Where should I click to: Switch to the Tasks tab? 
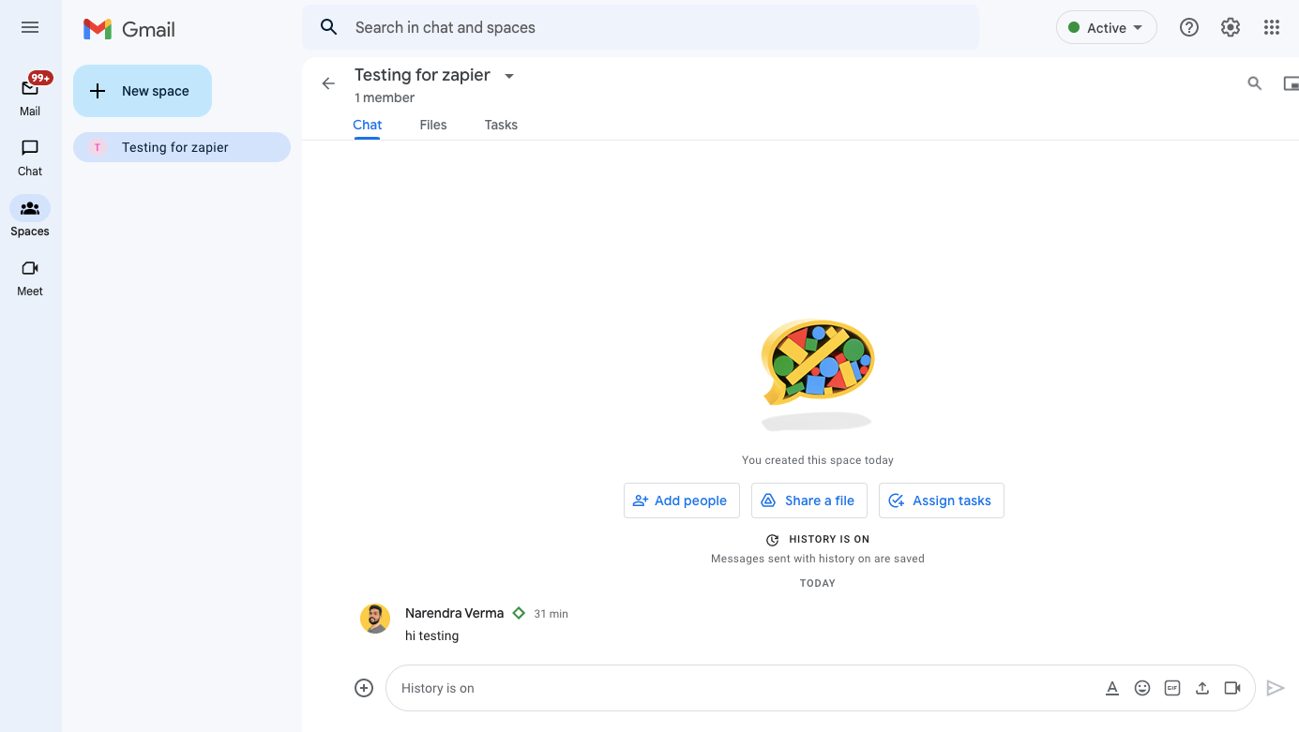(501, 125)
